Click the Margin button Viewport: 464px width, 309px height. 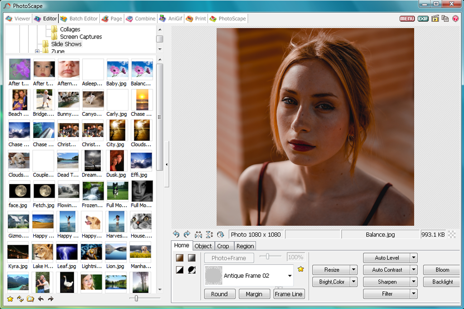click(x=254, y=294)
